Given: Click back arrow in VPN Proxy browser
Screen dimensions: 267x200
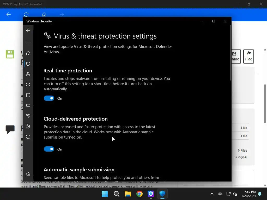Looking at the screenshot, I should tap(9, 15).
